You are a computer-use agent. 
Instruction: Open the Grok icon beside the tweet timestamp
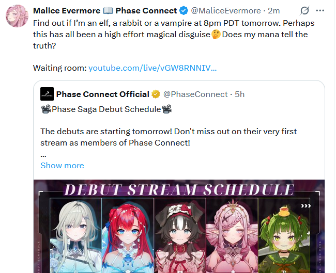pos(304,10)
